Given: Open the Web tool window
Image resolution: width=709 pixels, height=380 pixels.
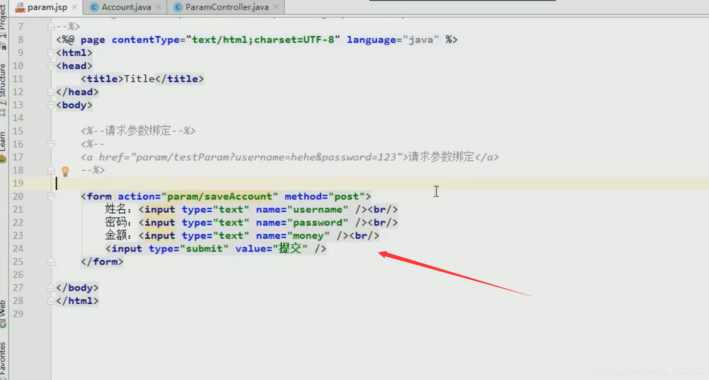Looking at the screenshot, I should tap(3, 314).
